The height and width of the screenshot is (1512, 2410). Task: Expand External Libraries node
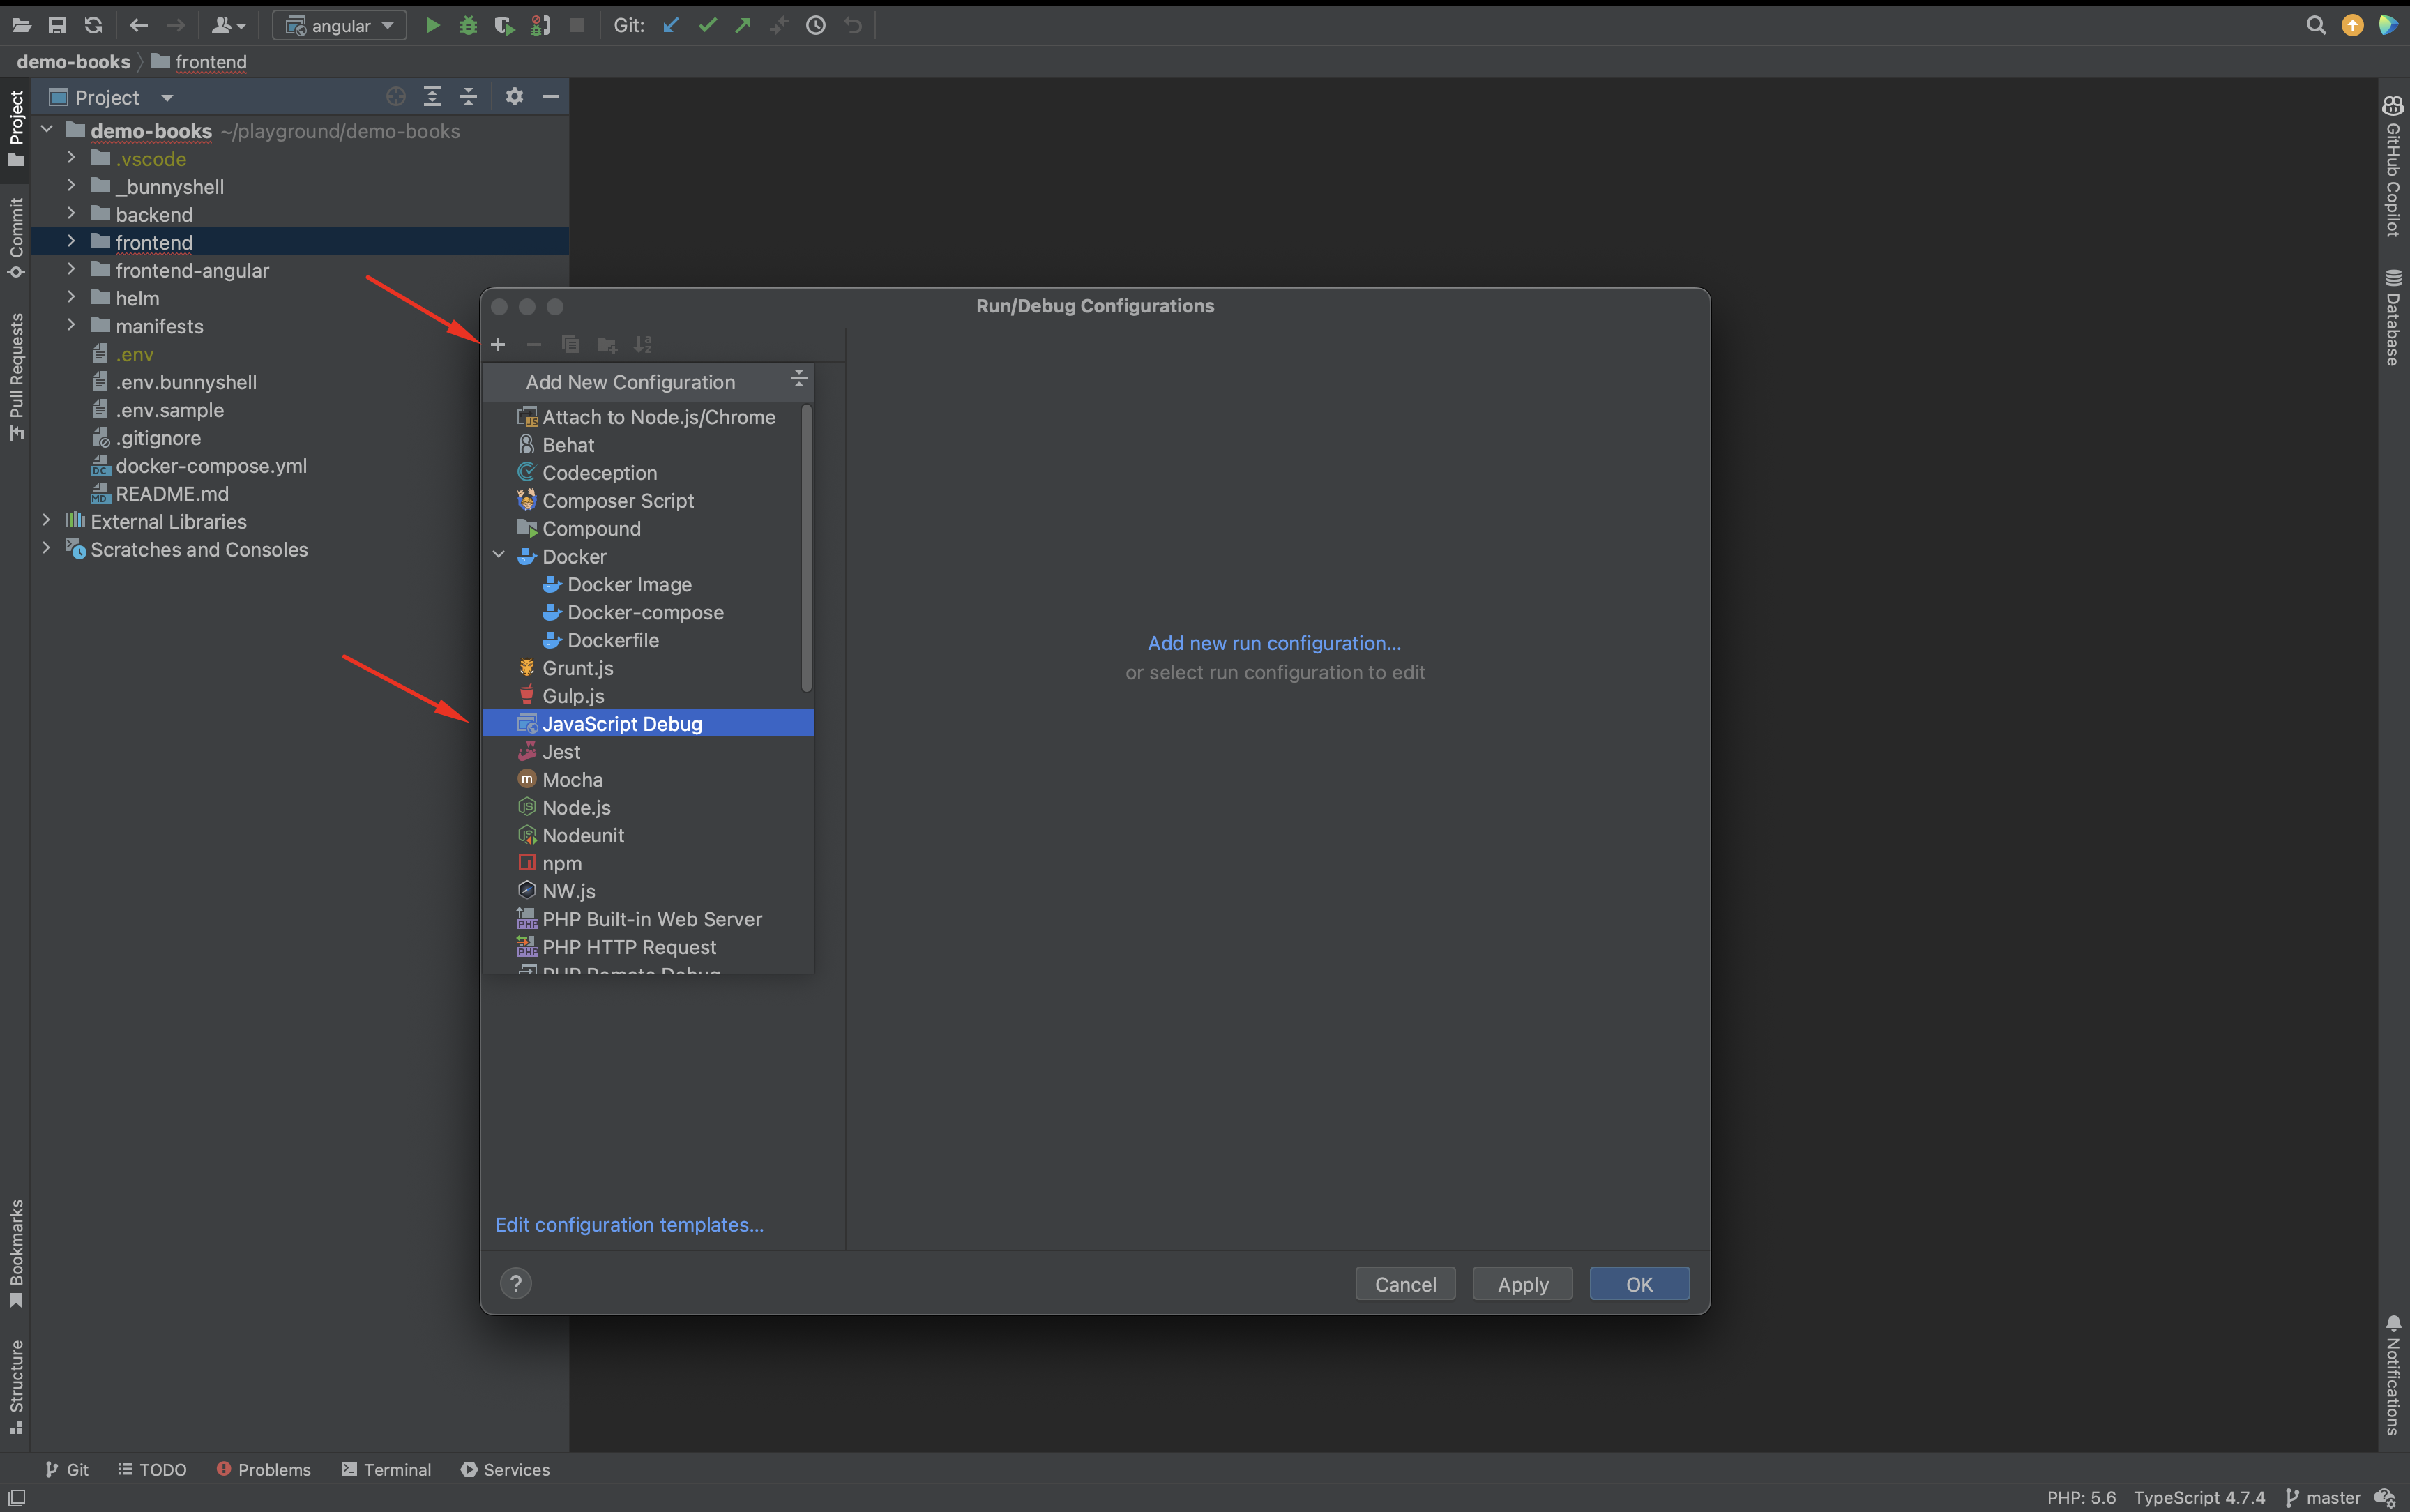pos(46,520)
